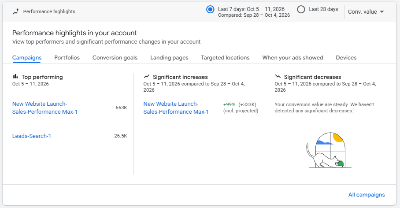Click the (+333K) change value
This screenshot has height=208, width=400.
248,104
